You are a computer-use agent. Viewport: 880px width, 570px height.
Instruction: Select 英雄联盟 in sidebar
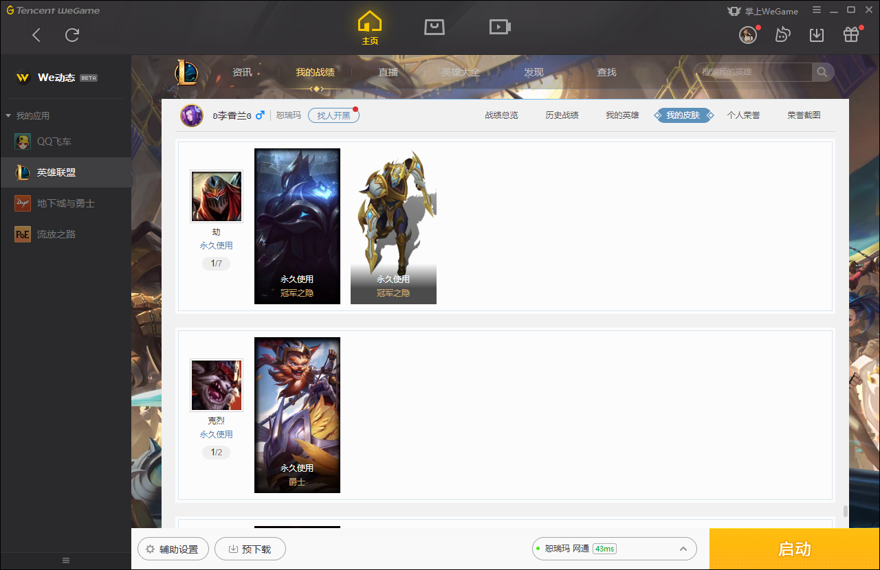(x=65, y=172)
